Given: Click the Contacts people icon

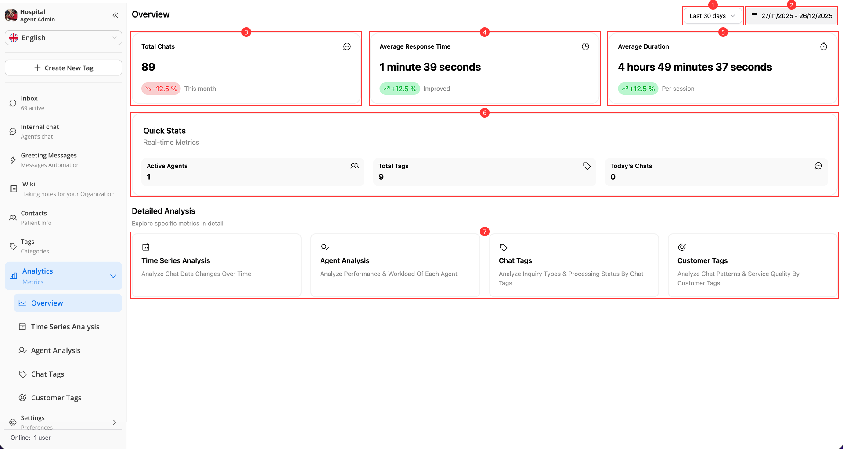Looking at the screenshot, I should pyautogui.click(x=13, y=218).
